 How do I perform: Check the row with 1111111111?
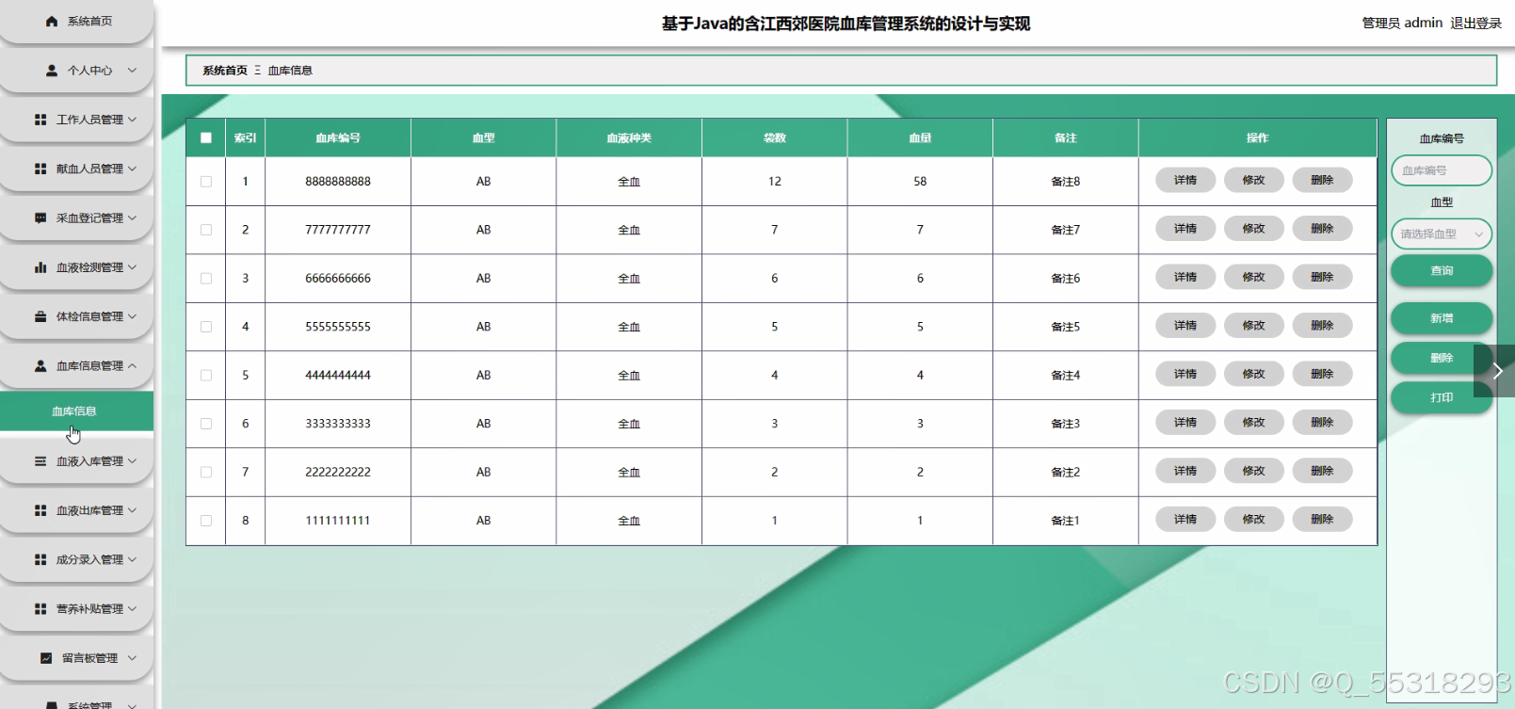(x=206, y=521)
